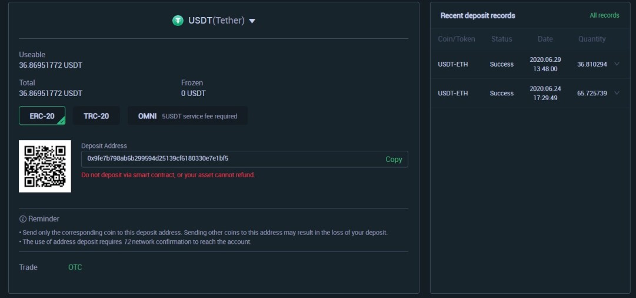View All records link
The image size is (636, 298).
click(604, 15)
